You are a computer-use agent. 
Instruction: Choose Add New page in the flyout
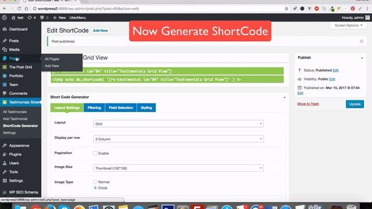(52, 66)
